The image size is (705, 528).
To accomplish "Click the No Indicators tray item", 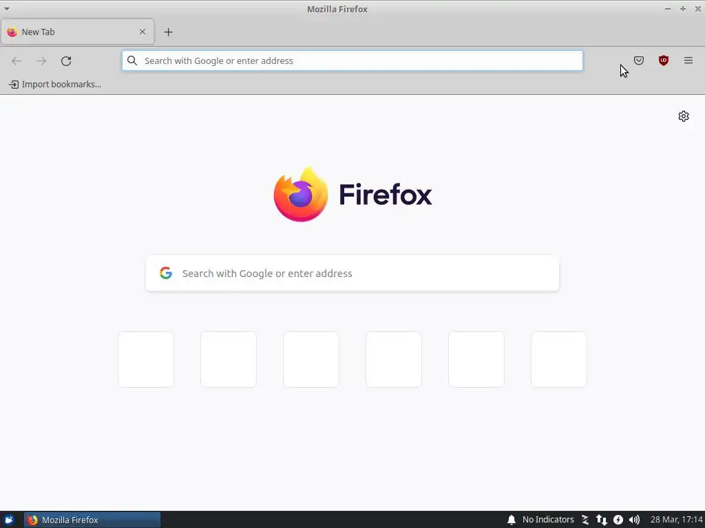I will pos(548,520).
